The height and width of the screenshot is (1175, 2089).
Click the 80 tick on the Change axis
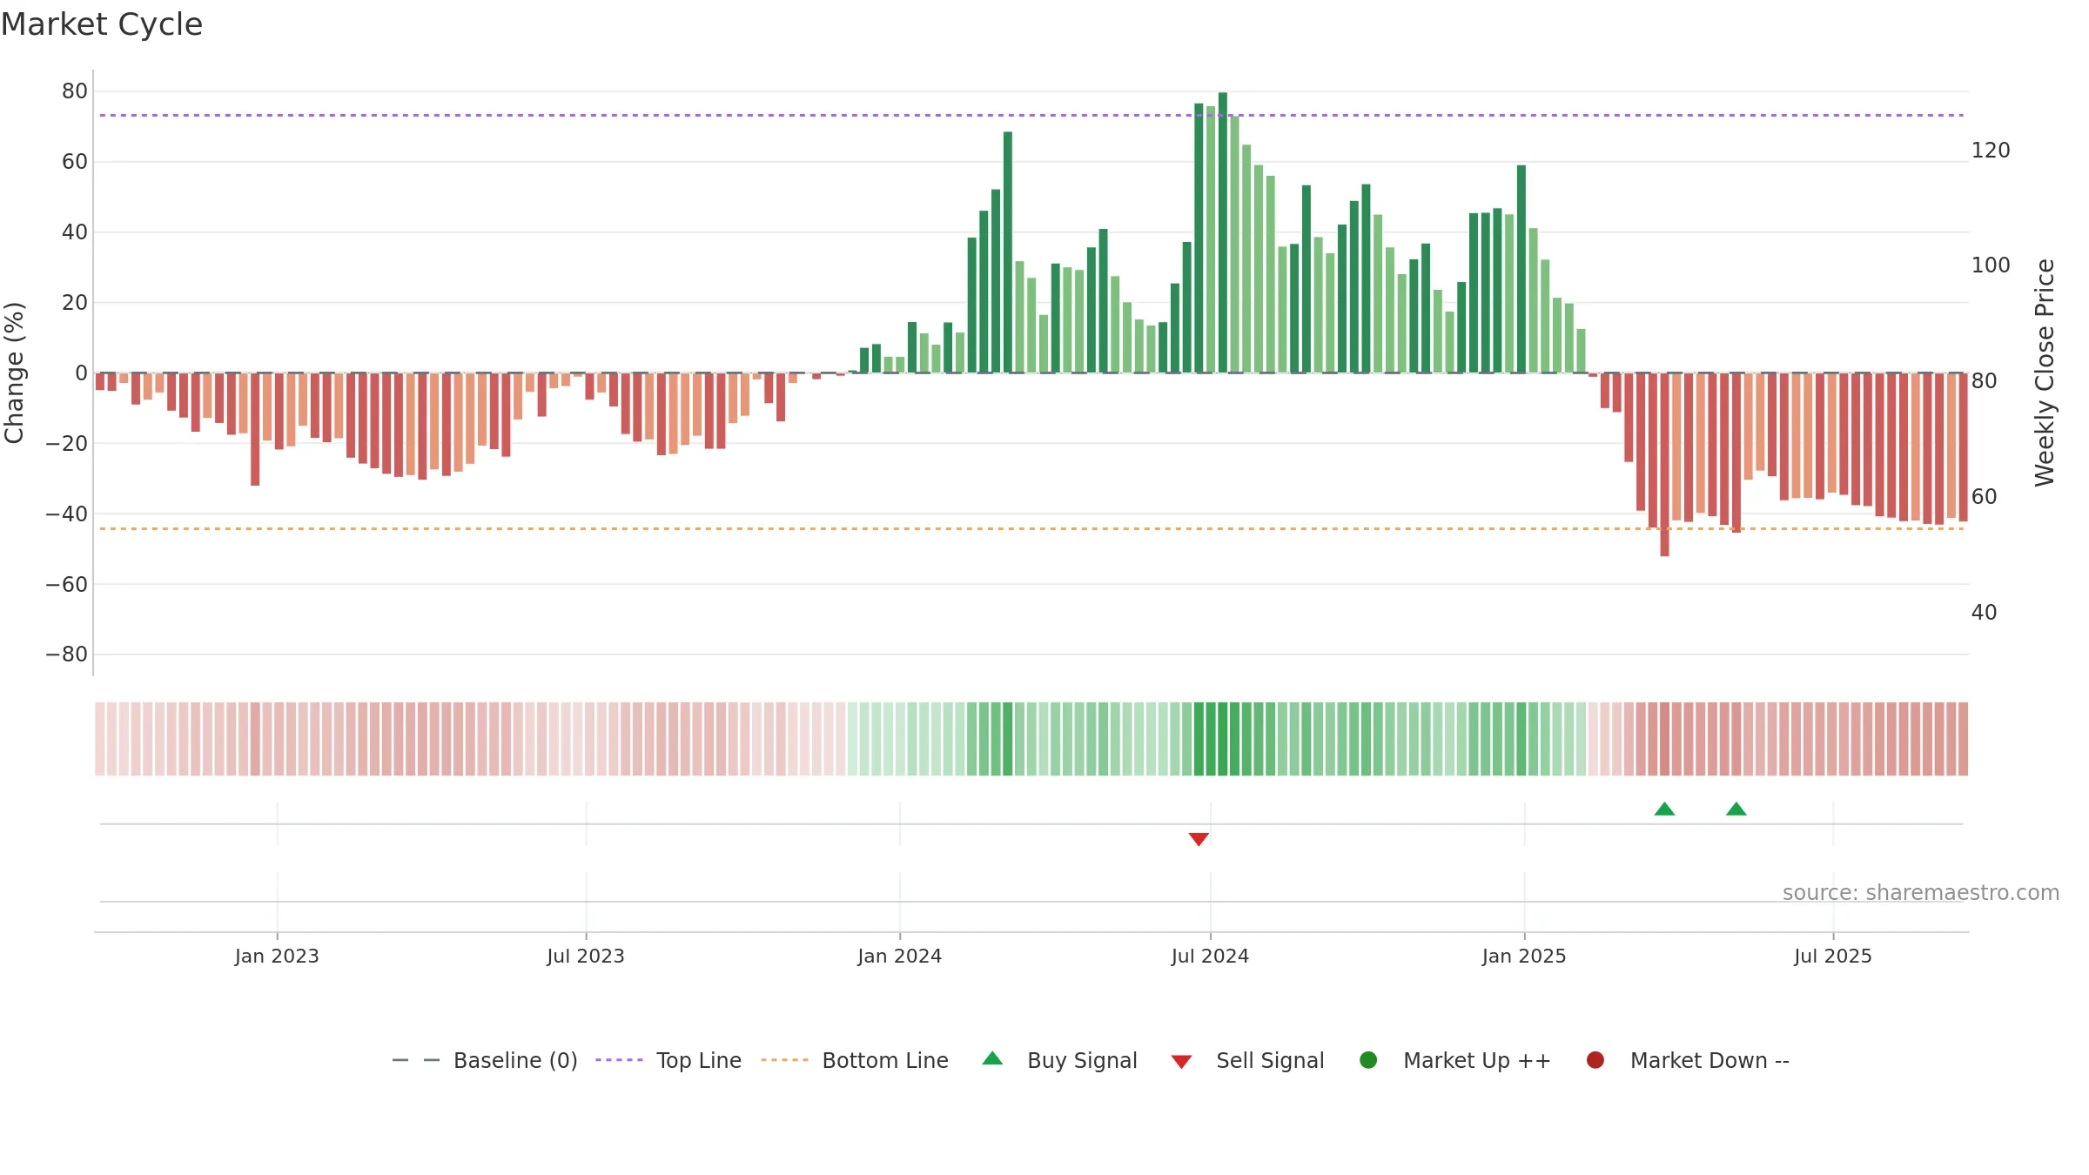pyautogui.click(x=75, y=91)
